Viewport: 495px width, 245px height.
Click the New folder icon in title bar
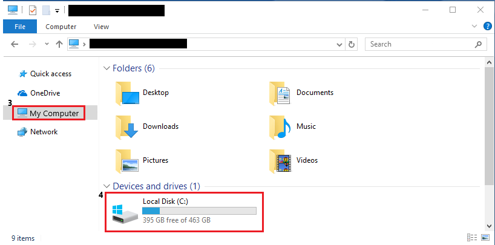coord(46,10)
